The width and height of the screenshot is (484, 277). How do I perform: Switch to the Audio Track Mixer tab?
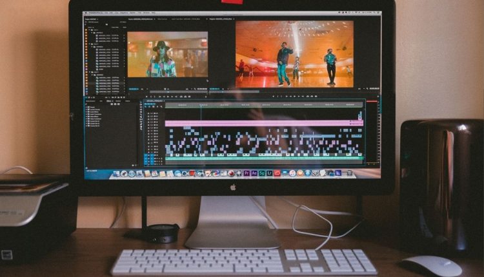tap(186, 19)
